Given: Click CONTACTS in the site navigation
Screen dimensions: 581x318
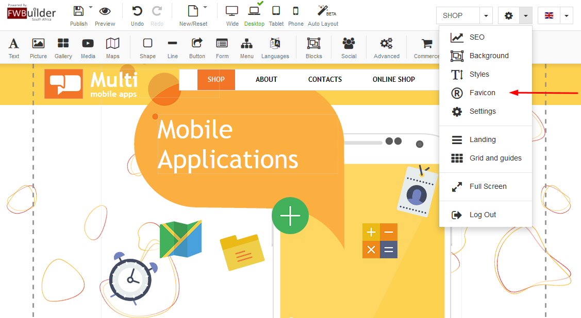Looking at the screenshot, I should (325, 79).
